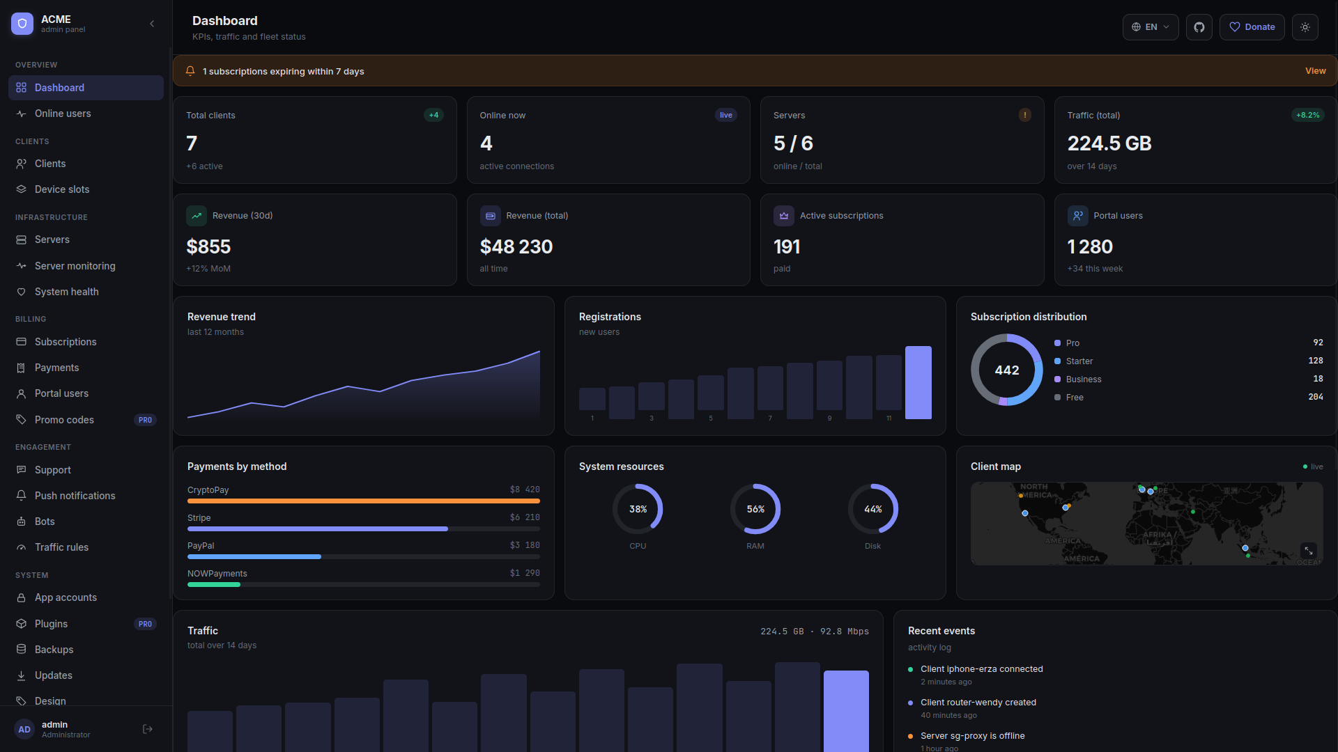
Task: Expand the Client map to fullscreen
Action: click(x=1309, y=551)
